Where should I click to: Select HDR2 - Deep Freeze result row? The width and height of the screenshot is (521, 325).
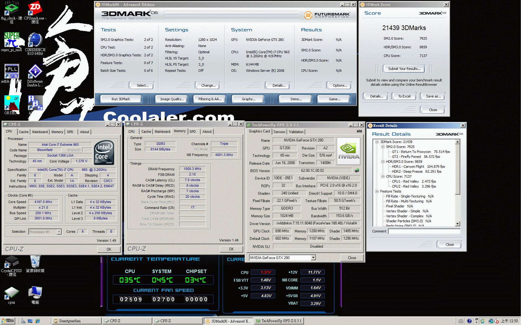(x=416, y=171)
